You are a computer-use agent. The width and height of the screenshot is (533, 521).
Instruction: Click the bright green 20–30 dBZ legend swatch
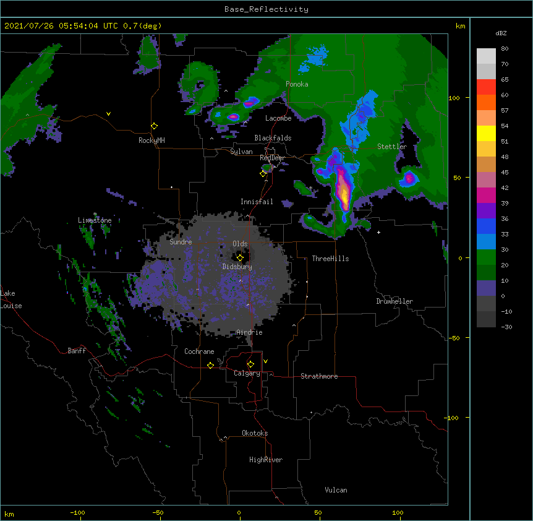pos(486,257)
